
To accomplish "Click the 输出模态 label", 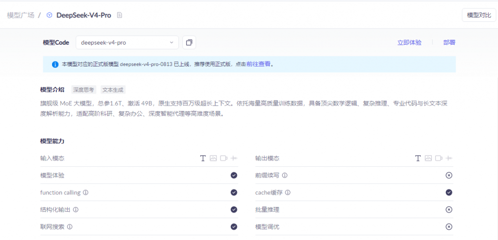I will 267,159.
